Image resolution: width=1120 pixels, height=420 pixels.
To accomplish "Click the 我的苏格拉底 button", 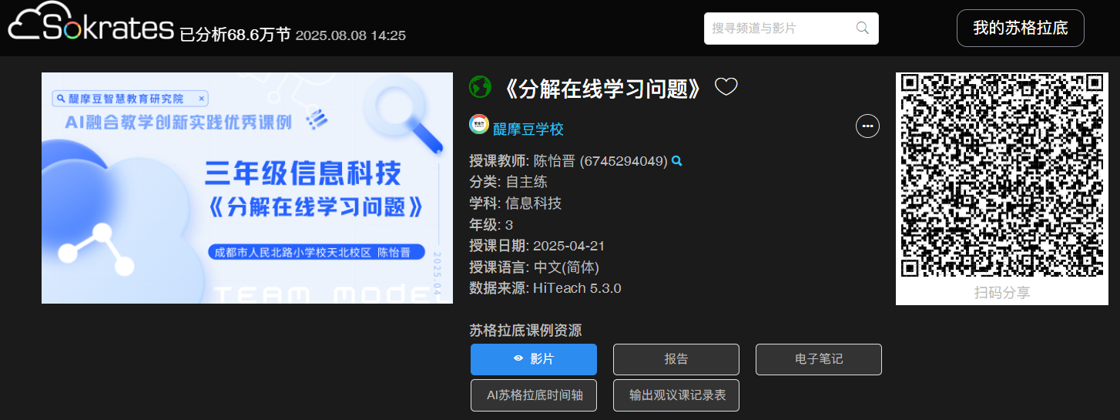I will [1021, 29].
